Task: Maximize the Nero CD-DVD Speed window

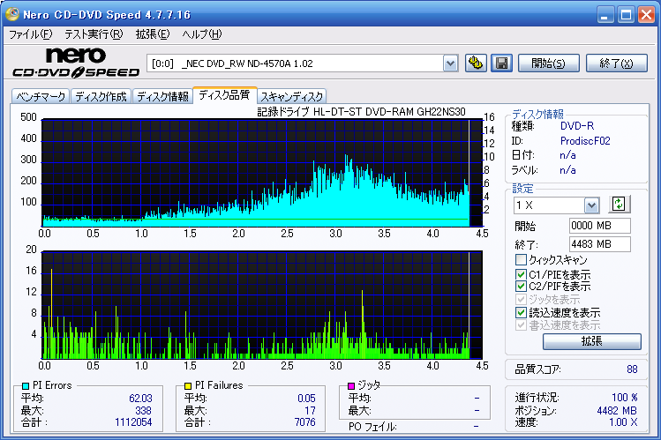Action: [x=626, y=15]
